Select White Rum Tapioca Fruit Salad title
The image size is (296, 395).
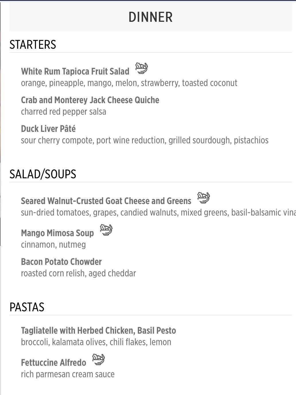[75, 71]
